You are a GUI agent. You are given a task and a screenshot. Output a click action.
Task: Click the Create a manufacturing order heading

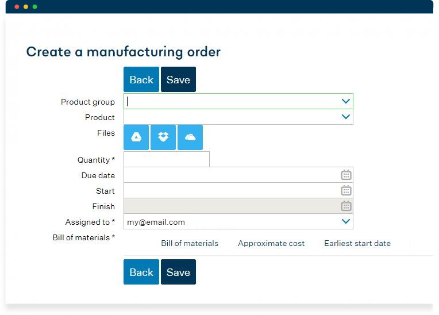click(124, 52)
